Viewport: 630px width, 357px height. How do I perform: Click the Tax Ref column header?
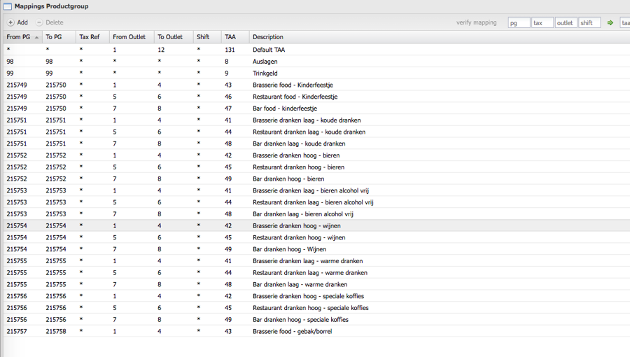89,37
